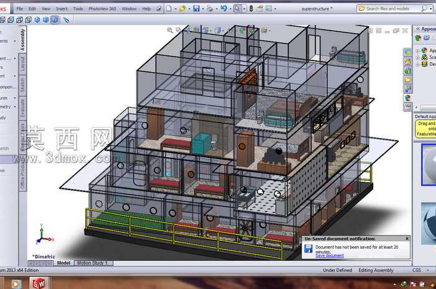Click the Save document link
The width and height of the screenshot is (436, 289).
(329, 255)
